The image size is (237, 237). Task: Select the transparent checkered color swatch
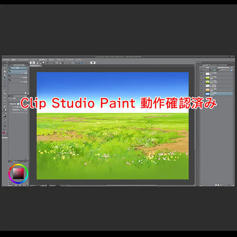(x=5, y=138)
